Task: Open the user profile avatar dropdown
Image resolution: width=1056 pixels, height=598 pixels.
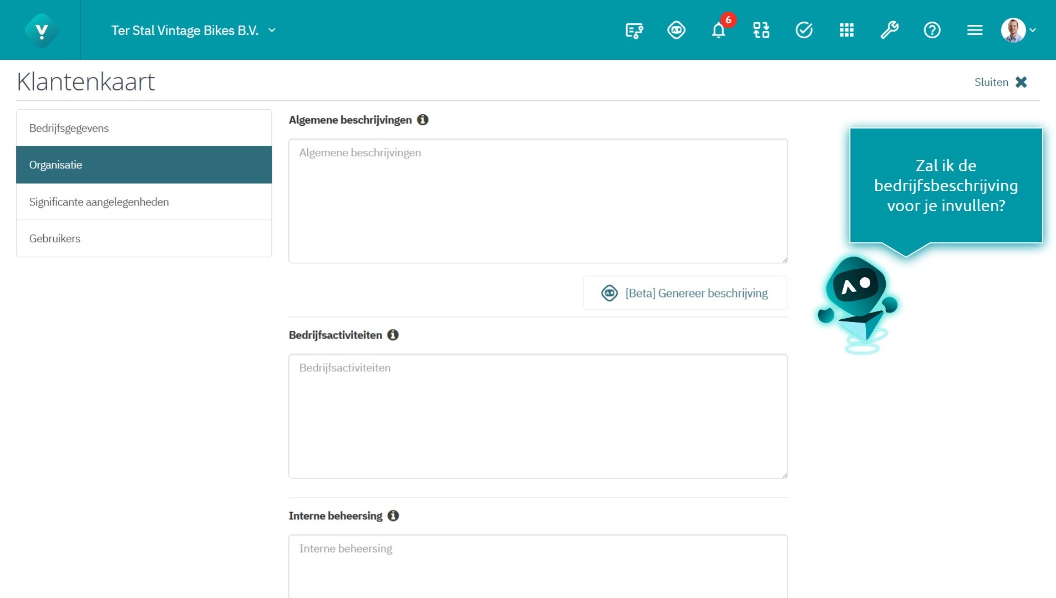Action: pyautogui.click(x=1018, y=30)
